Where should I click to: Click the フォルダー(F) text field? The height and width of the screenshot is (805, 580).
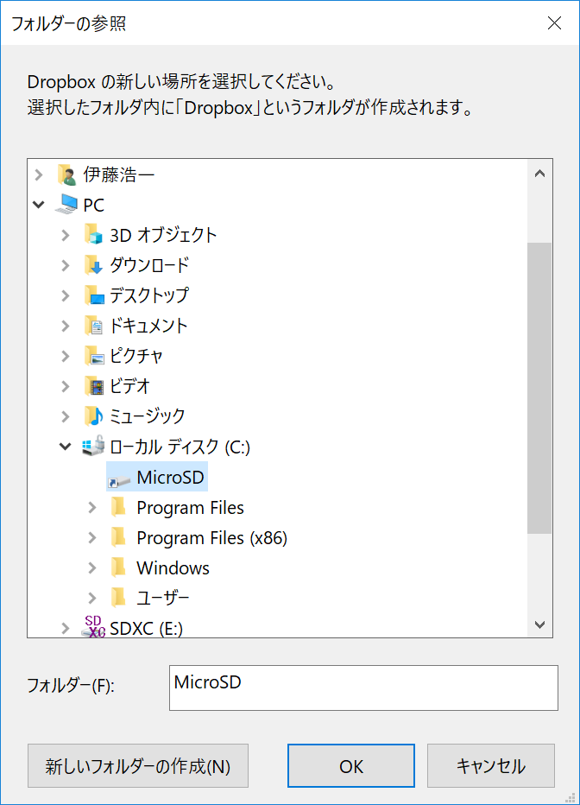pyautogui.click(x=363, y=688)
